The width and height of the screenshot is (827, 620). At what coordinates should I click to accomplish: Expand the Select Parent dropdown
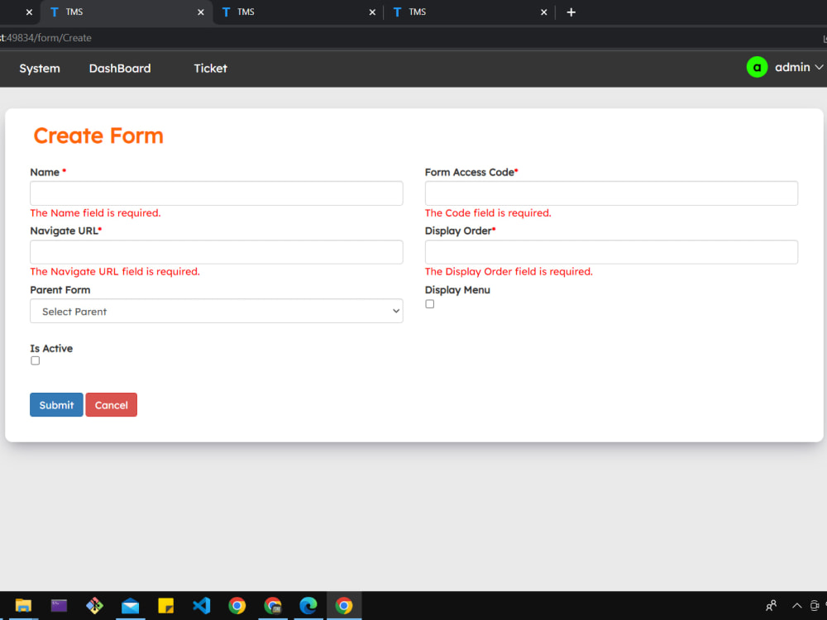pyautogui.click(x=216, y=311)
